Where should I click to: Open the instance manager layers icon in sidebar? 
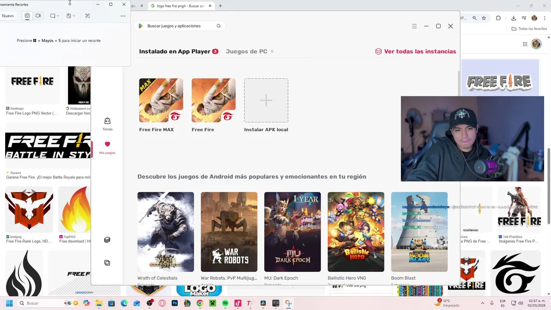coord(107,240)
